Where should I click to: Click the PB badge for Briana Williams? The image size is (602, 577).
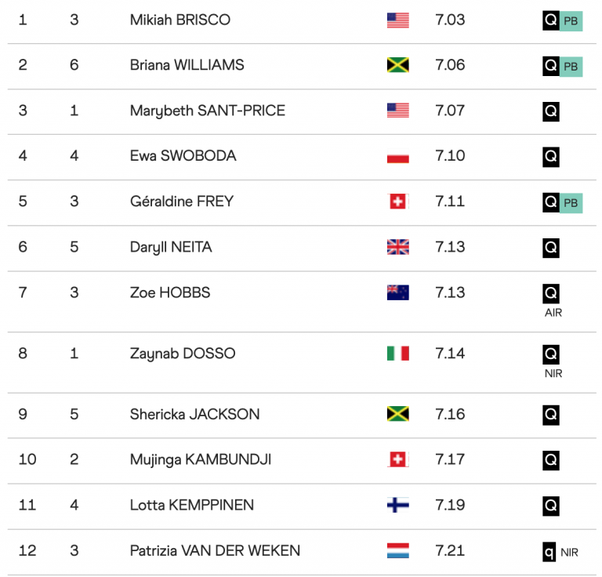[571, 67]
